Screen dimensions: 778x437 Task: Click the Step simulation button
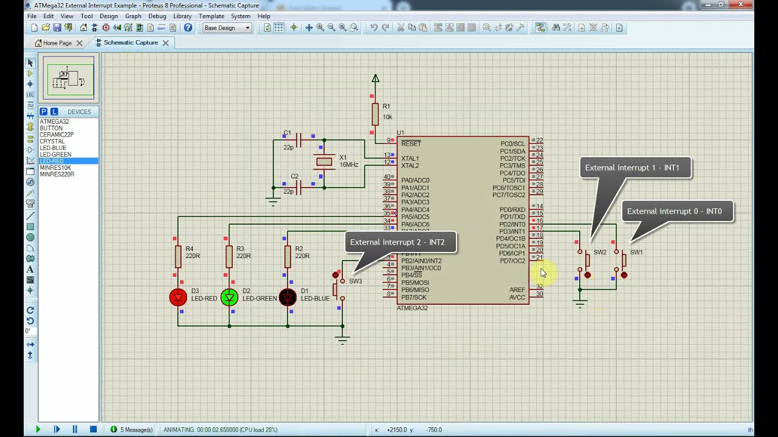(x=57, y=429)
